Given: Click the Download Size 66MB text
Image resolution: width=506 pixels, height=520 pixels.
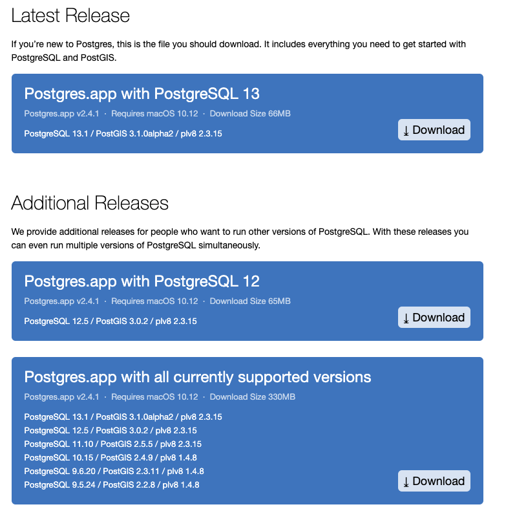Looking at the screenshot, I should click(250, 114).
